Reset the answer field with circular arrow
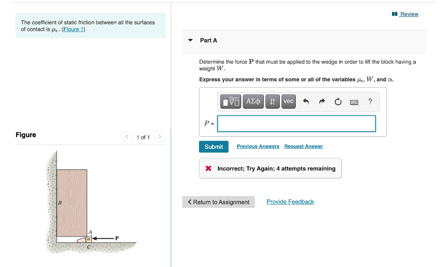444x267 pixels. 338,101
